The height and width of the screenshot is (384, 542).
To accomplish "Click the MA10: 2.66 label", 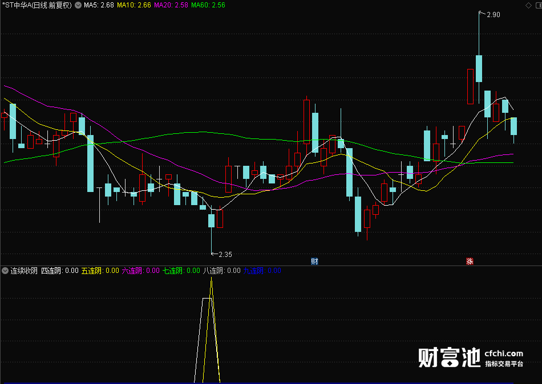I will (x=134, y=5).
